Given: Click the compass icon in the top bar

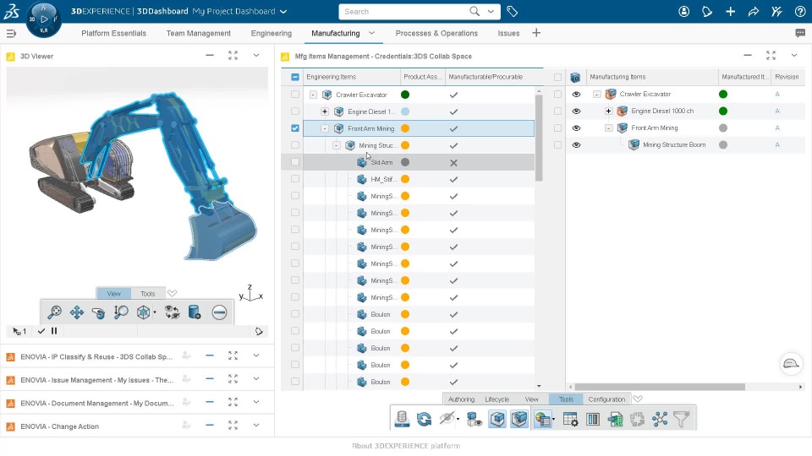Looking at the screenshot, I should (43, 19).
